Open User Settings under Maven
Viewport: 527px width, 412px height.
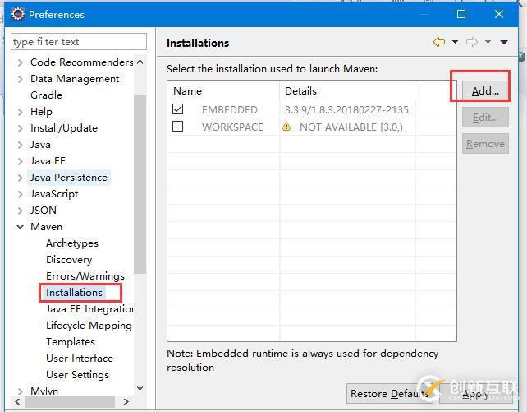(78, 375)
